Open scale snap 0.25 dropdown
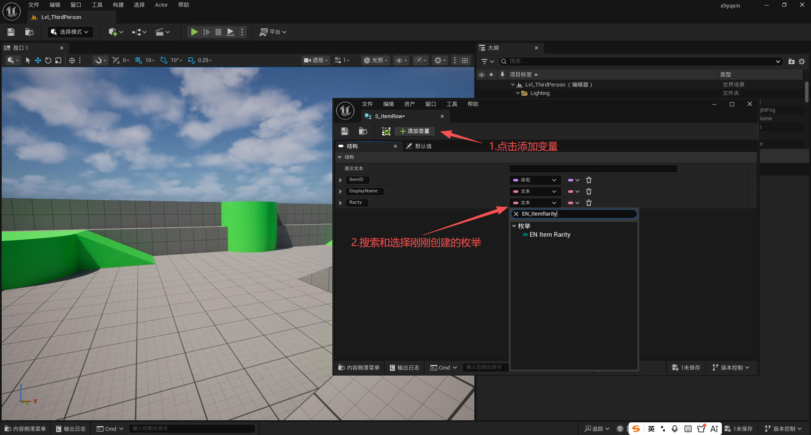The image size is (811, 435). pyautogui.click(x=205, y=60)
